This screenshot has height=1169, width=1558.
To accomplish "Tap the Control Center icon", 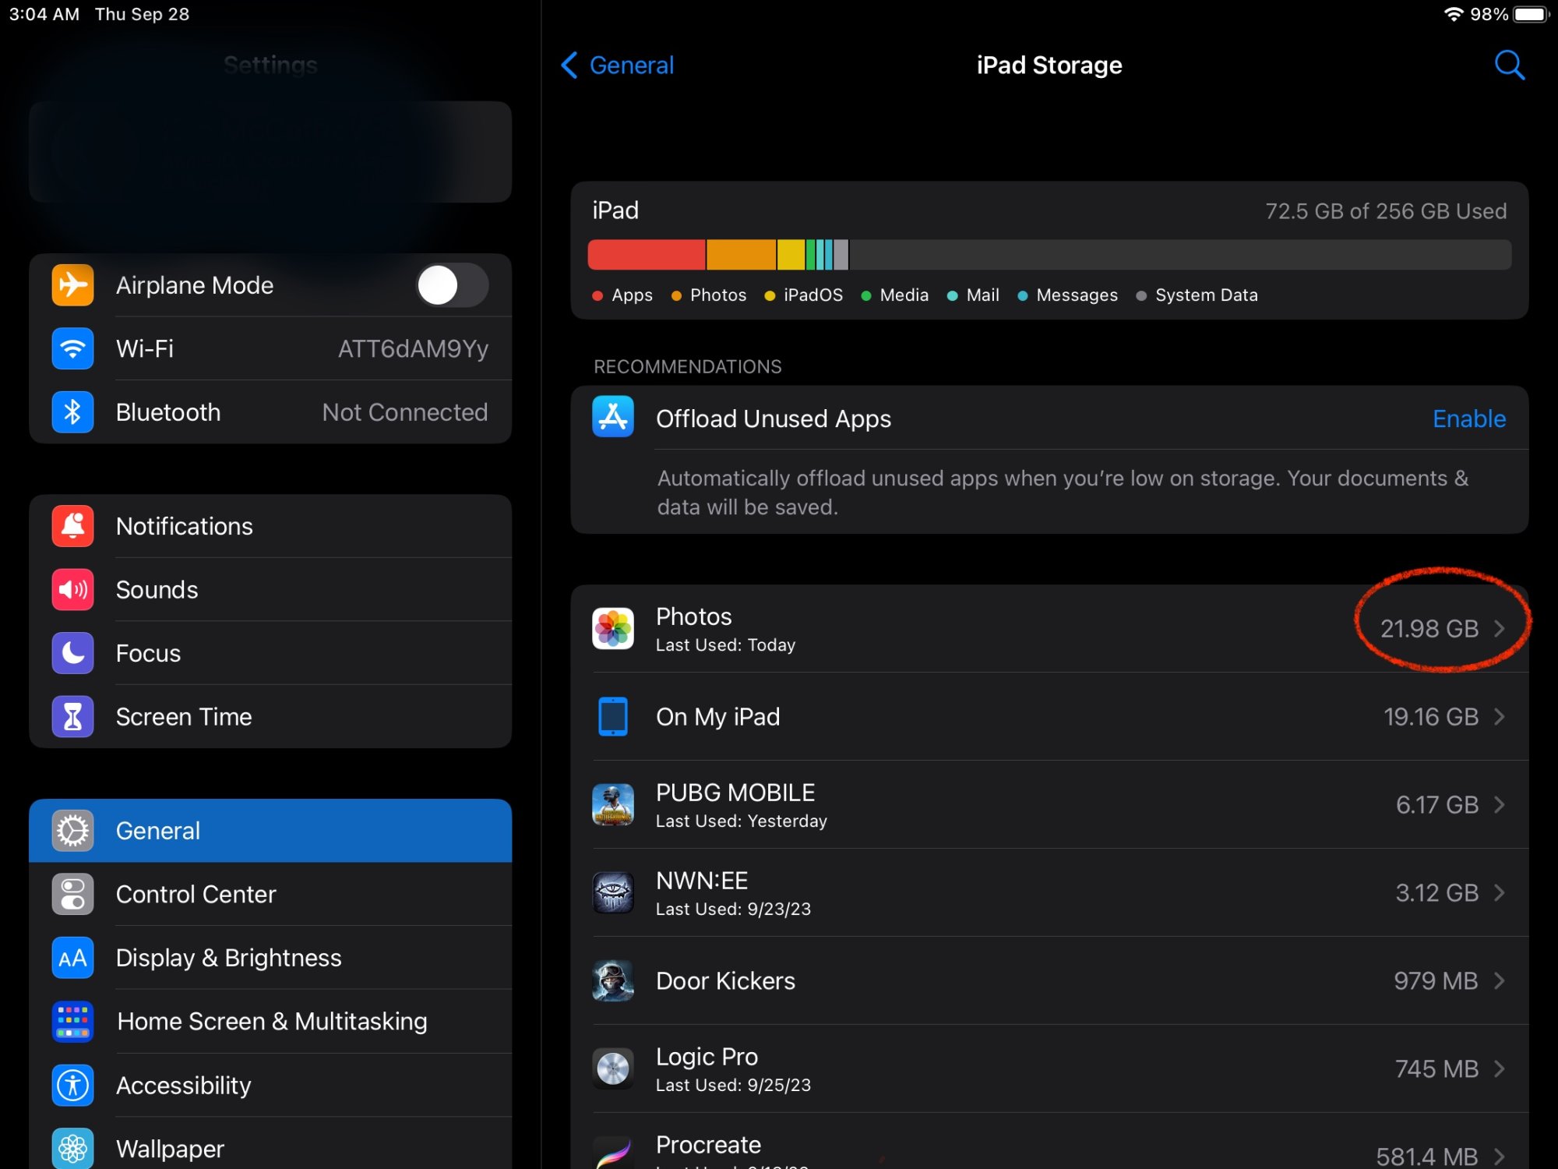I will [72, 894].
